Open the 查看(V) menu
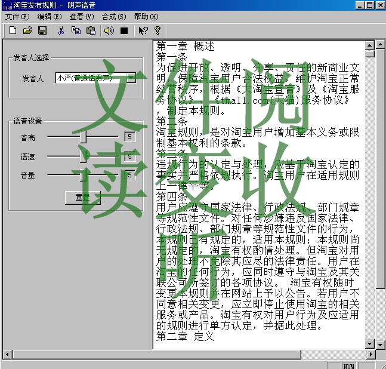386x369 pixels. point(82,17)
